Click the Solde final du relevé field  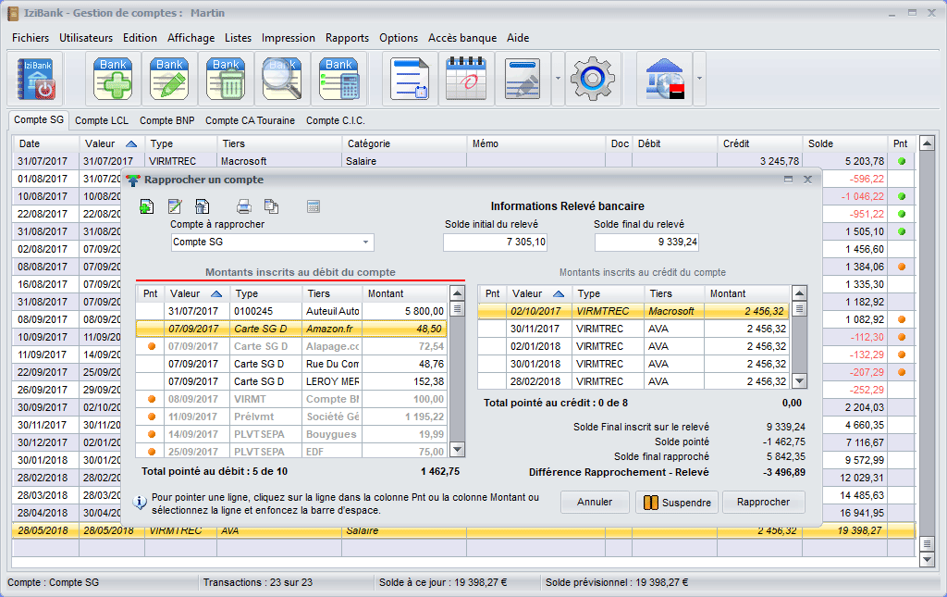pyautogui.click(x=647, y=243)
